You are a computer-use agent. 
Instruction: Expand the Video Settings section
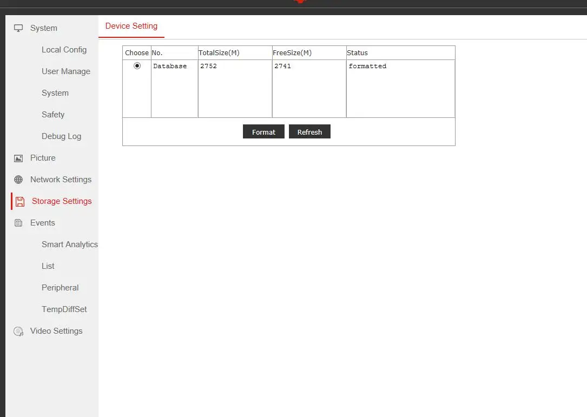(x=56, y=331)
